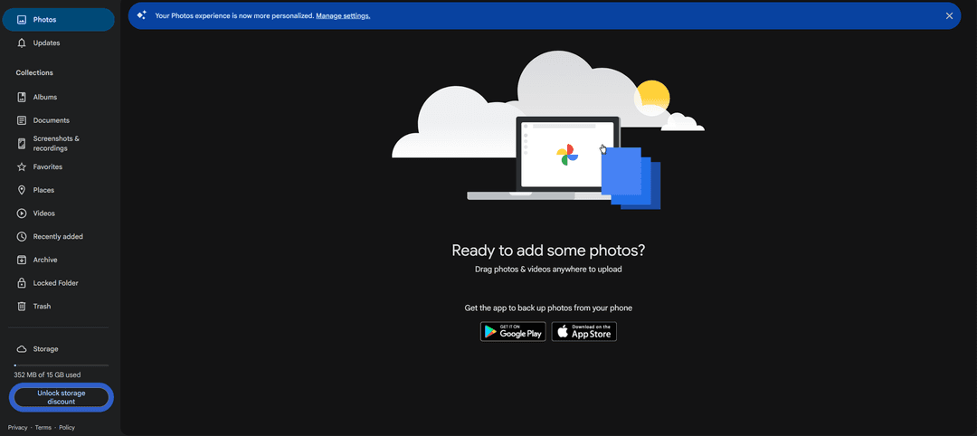Click the Documents icon
Image resolution: width=977 pixels, height=436 pixels.
tap(22, 120)
